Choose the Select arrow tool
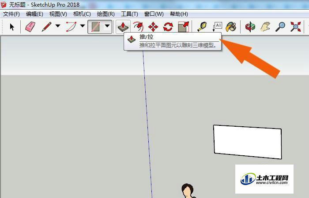Viewport: 309px width, 198px height. click(x=12, y=27)
